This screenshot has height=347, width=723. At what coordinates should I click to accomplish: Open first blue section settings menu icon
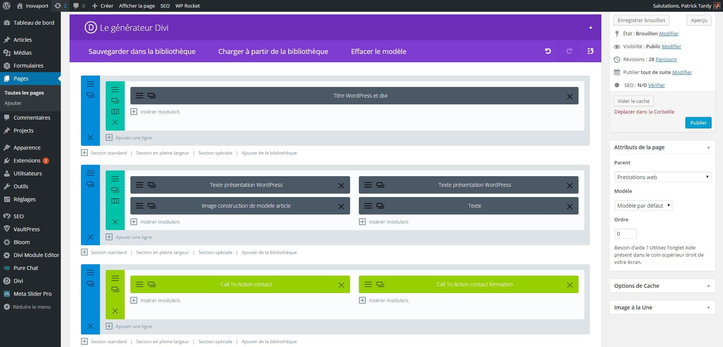tap(90, 84)
